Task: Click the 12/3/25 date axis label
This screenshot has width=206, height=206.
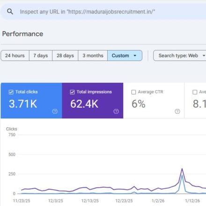Action: tap(56, 201)
